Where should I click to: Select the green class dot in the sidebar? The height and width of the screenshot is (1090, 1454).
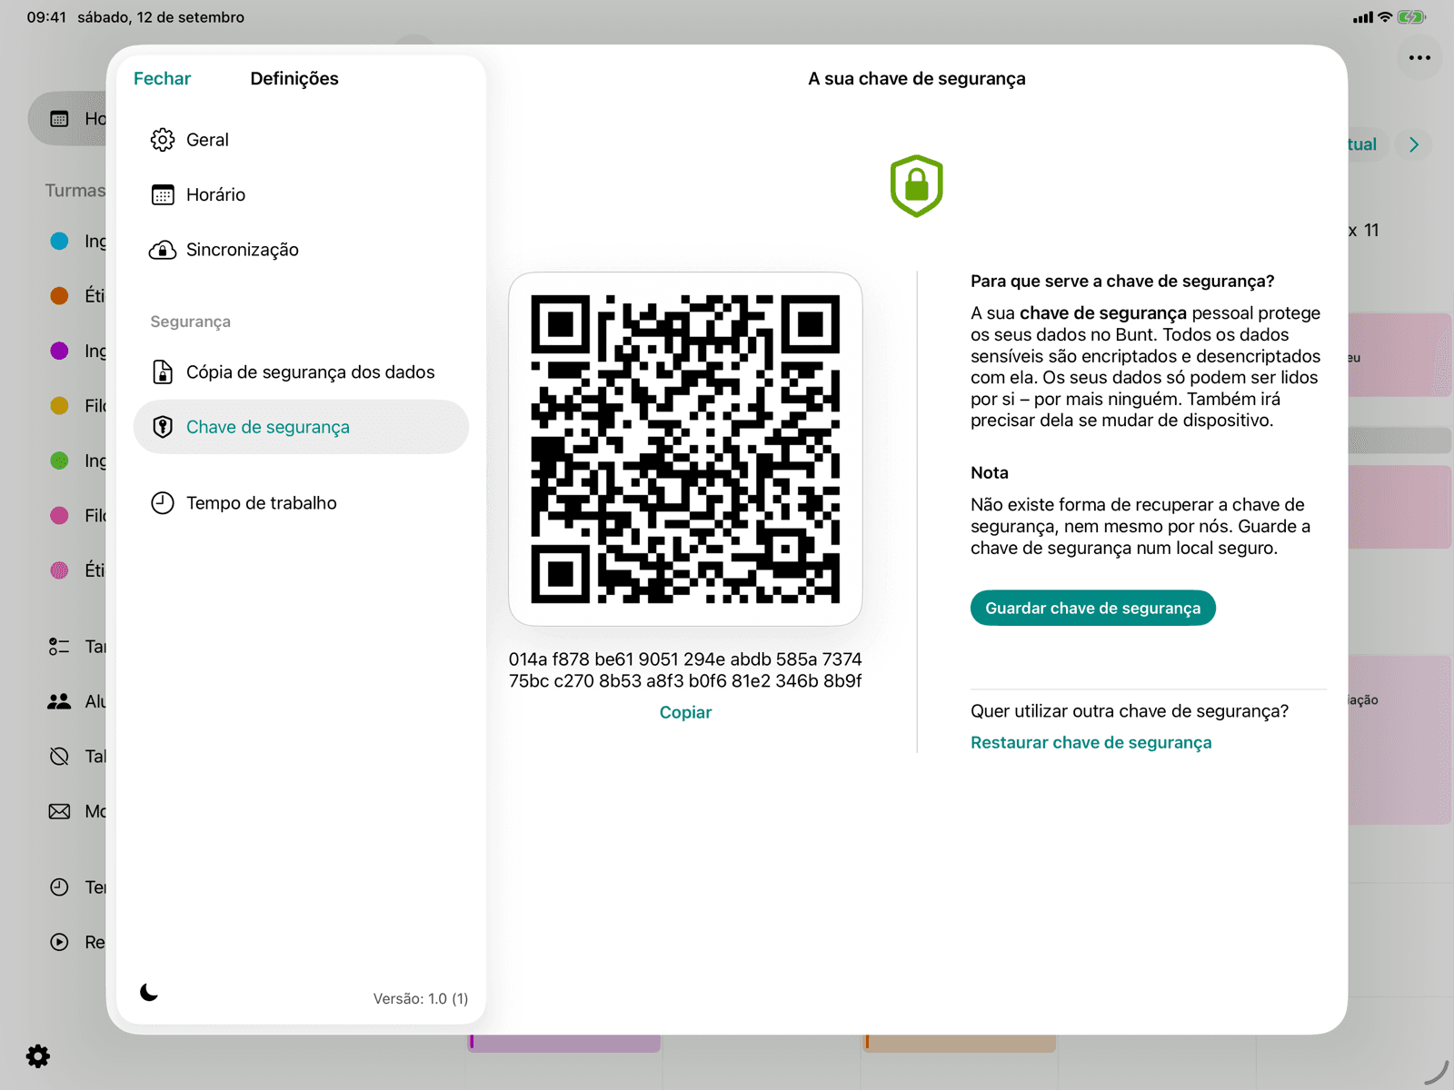point(59,461)
